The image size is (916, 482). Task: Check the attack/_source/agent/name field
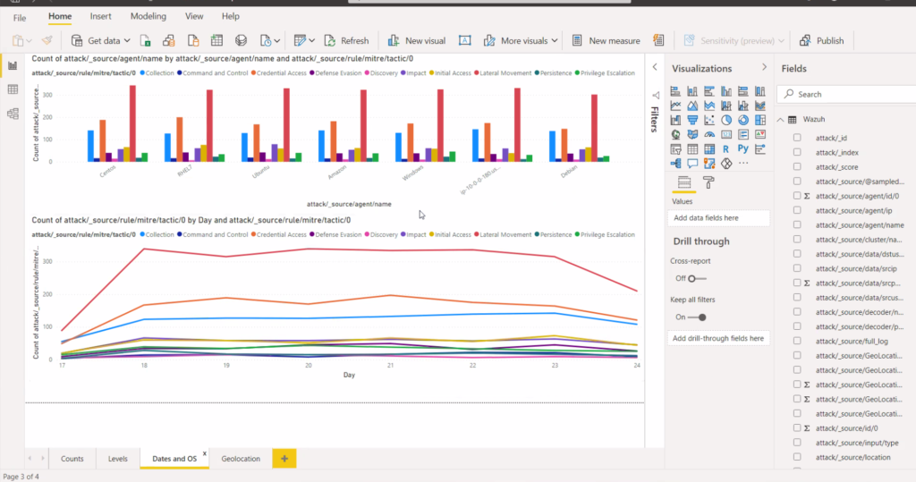pyautogui.click(x=797, y=225)
